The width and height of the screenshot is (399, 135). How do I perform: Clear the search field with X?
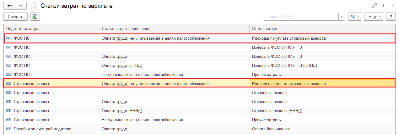342,17
